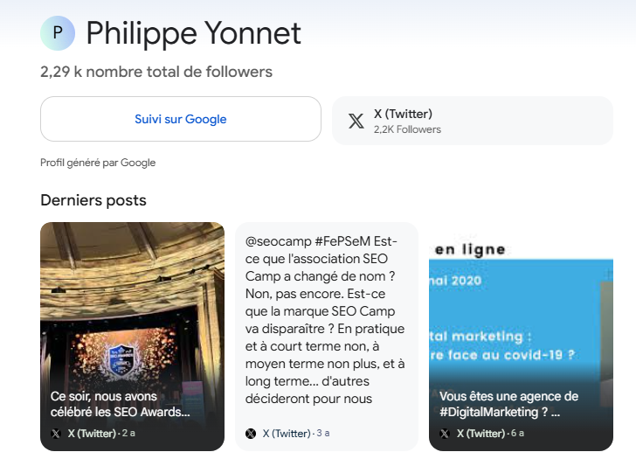Click the round "P" profile avatar
The height and width of the screenshot is (466, 636).
(x=58, y=33)
